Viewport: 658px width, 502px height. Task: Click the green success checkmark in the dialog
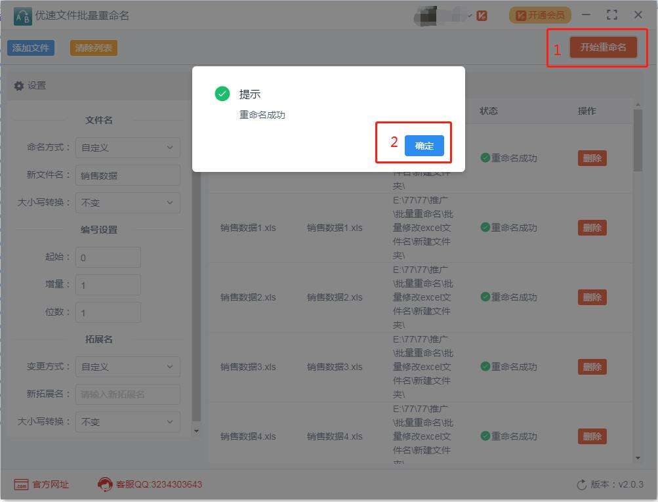click(222, 94)
